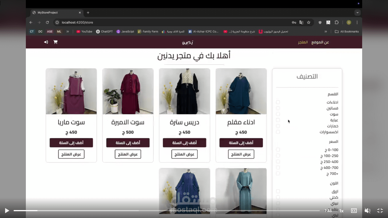The width and height of the screenshot is (388, 218).
Task: Play the video with the play button
Action: [7, 211]
